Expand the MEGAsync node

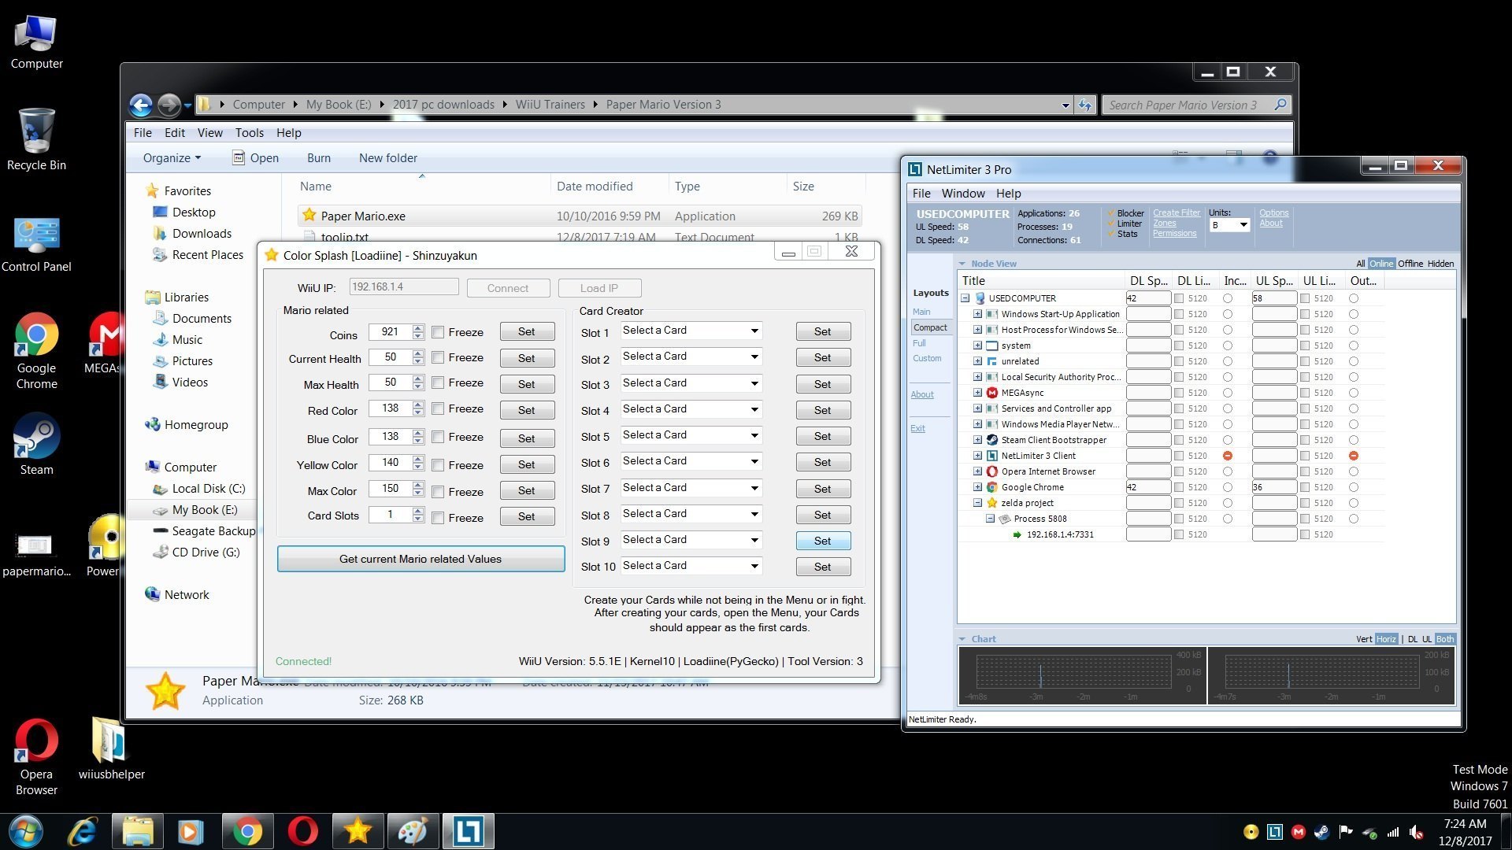point(977,393)
